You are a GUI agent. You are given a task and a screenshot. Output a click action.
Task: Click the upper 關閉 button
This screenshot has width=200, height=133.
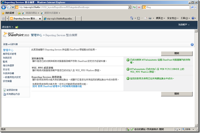tap(177, 54)
